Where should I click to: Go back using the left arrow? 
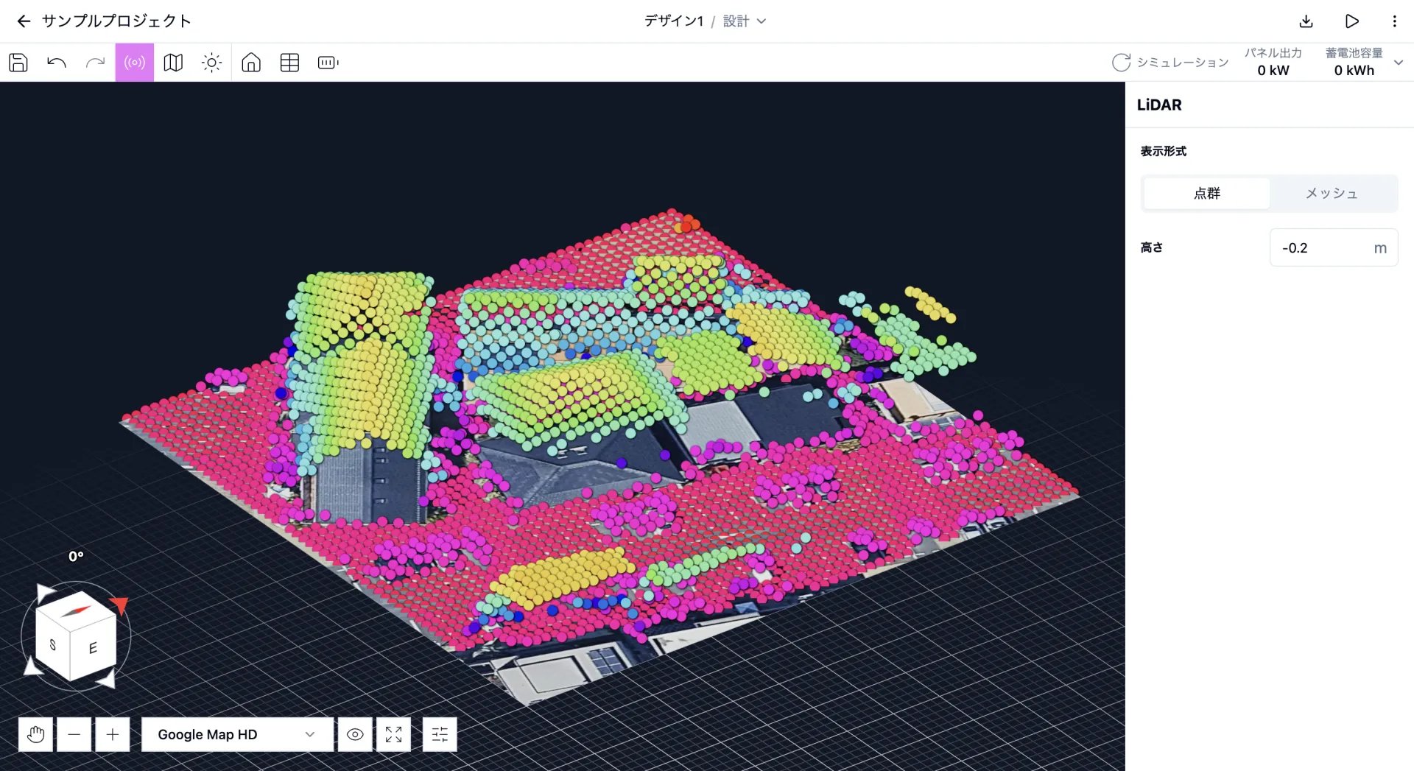(x=24, y=21)
